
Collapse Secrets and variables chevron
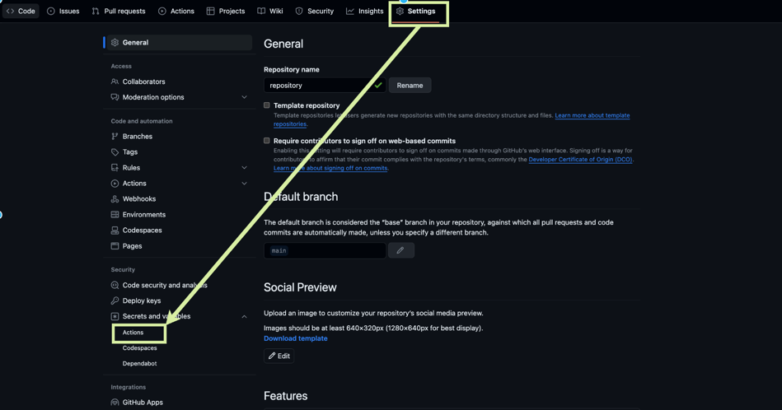245,316
